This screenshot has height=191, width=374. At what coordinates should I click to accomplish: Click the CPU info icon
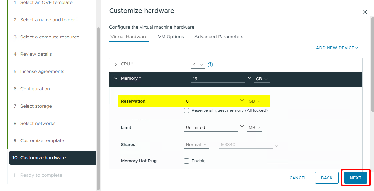pyautogui.click(x=210, y=65)
